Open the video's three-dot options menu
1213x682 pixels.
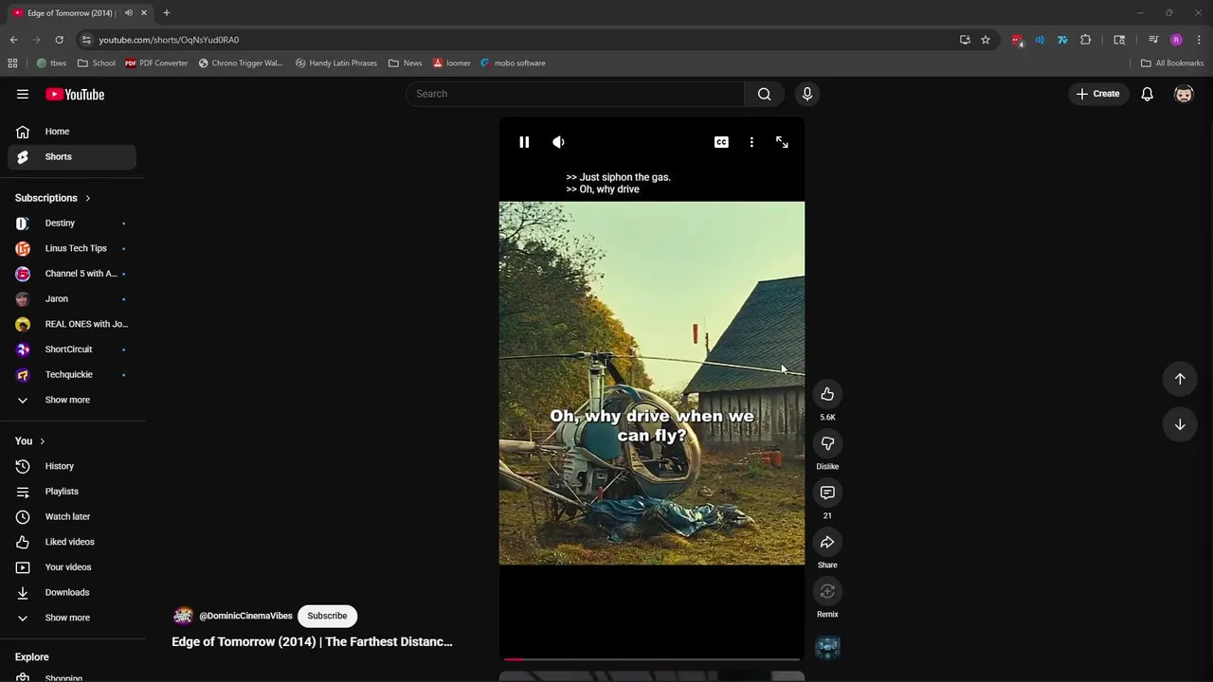coord(751,142)
